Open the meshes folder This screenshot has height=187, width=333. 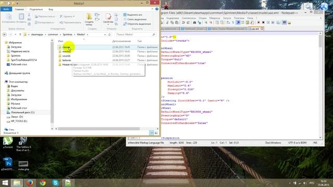click(67, 51)
